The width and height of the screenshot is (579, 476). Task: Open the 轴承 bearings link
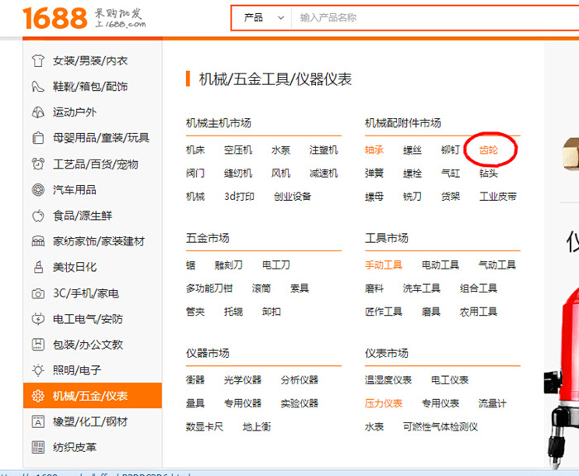(374, 150)
